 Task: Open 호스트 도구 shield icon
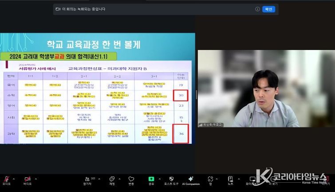tap(171, 179)
